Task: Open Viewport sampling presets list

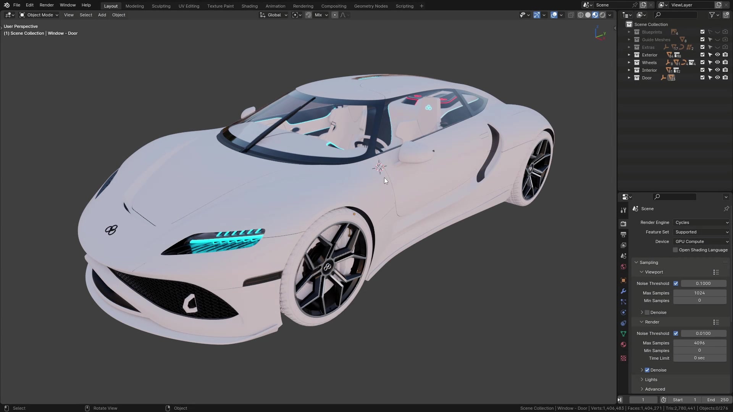Action: (716, 272)
